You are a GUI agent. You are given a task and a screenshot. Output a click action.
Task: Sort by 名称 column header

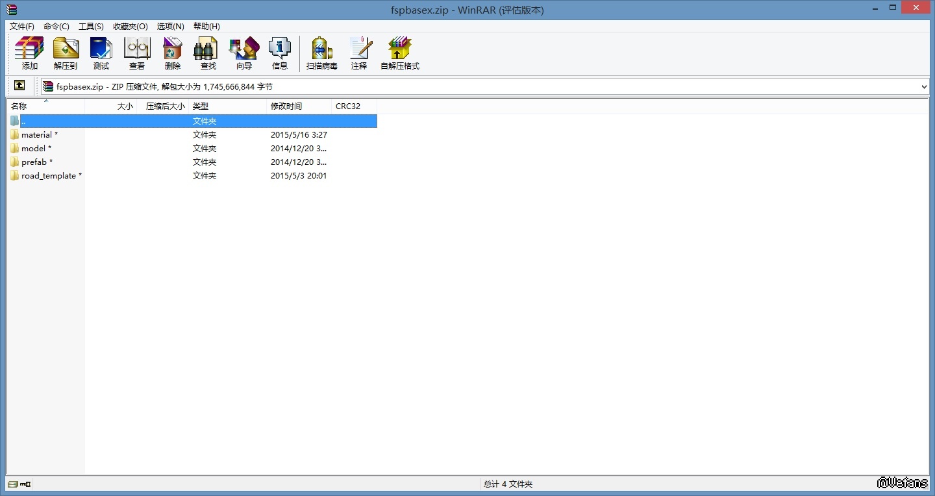pyautogui.click(x=46, y=106)
